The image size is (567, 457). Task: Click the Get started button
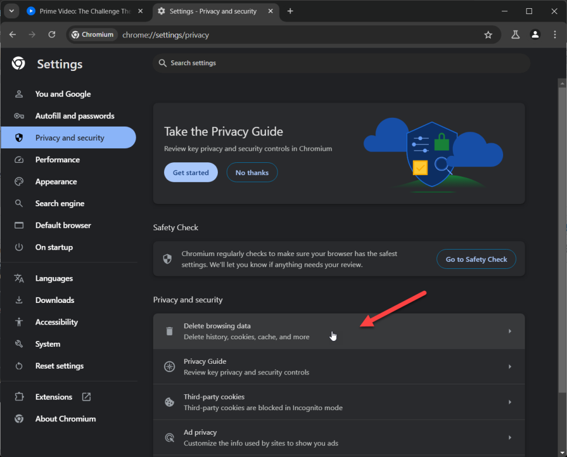pos(190,173)
